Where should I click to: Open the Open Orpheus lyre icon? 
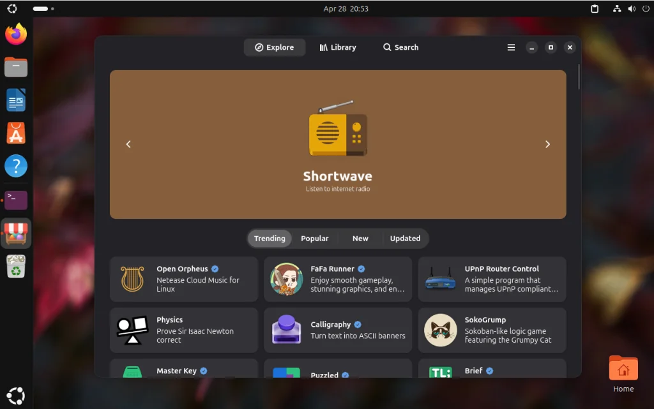132,279
